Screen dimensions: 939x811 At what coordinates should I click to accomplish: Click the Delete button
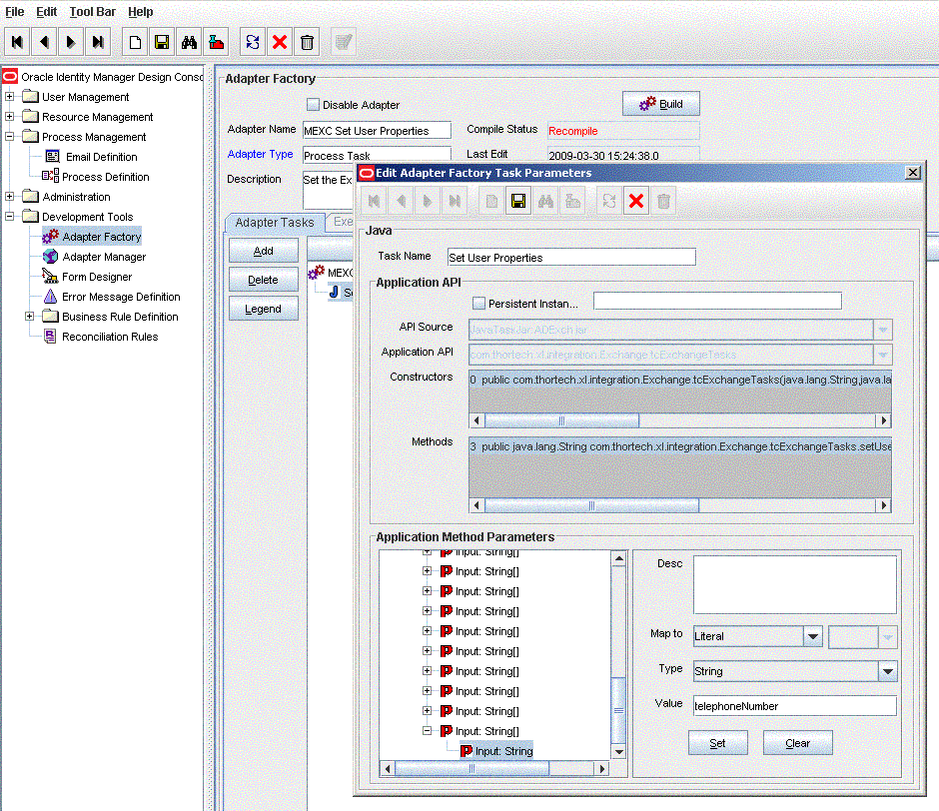pos(264,280)
